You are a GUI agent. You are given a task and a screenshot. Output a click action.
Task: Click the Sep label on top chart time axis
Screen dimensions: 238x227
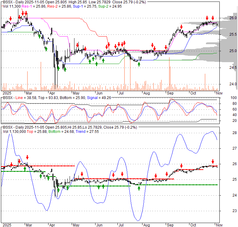[169, 93]
